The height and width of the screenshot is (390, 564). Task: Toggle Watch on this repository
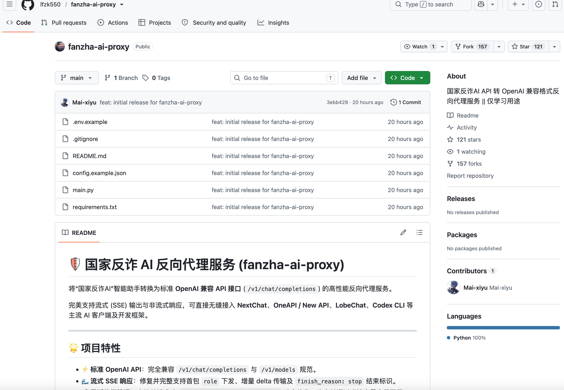[419, 47]
